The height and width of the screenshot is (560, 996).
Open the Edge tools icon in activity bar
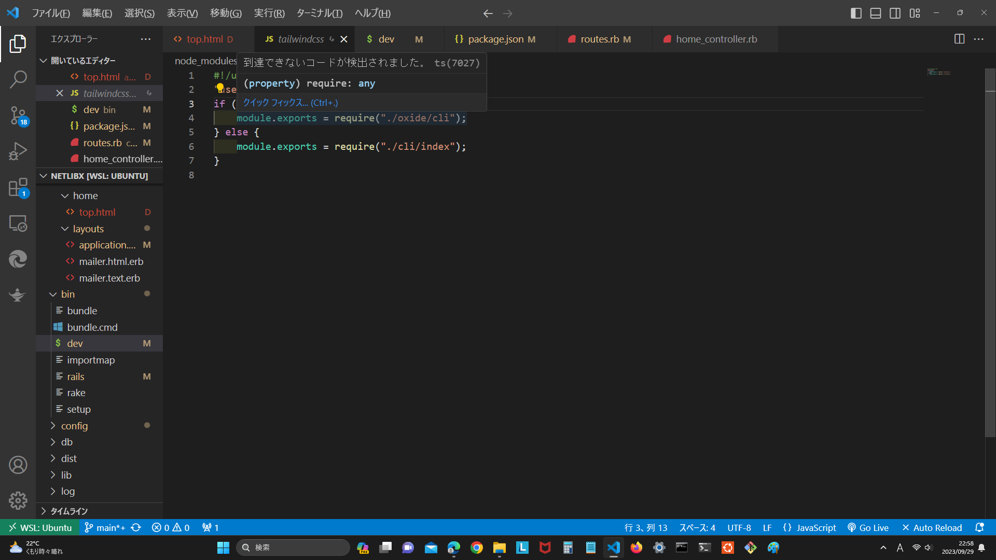pyautogui.click(x=18, y=259)
